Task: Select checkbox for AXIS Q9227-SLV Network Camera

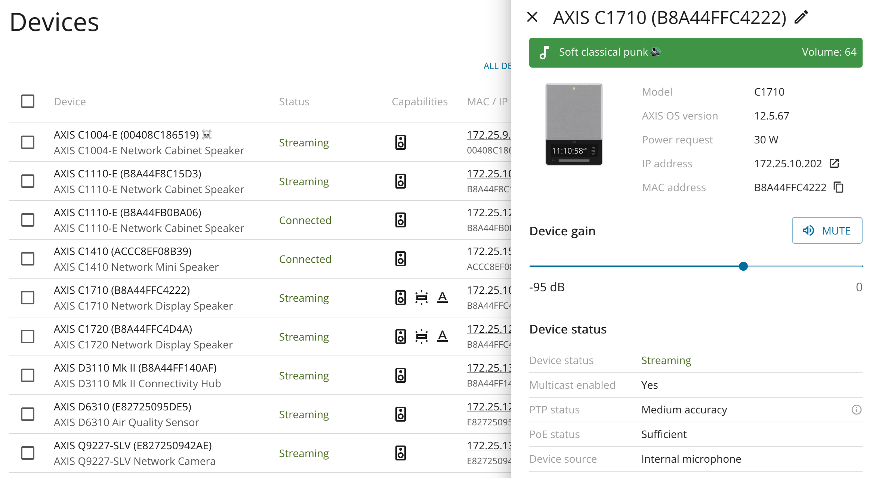Action: [28, 453]
